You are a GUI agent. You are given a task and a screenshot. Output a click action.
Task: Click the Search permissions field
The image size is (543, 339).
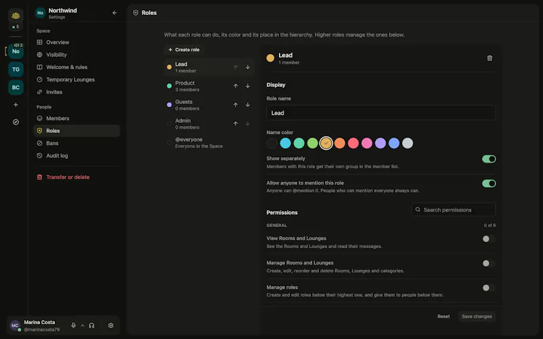453,210
